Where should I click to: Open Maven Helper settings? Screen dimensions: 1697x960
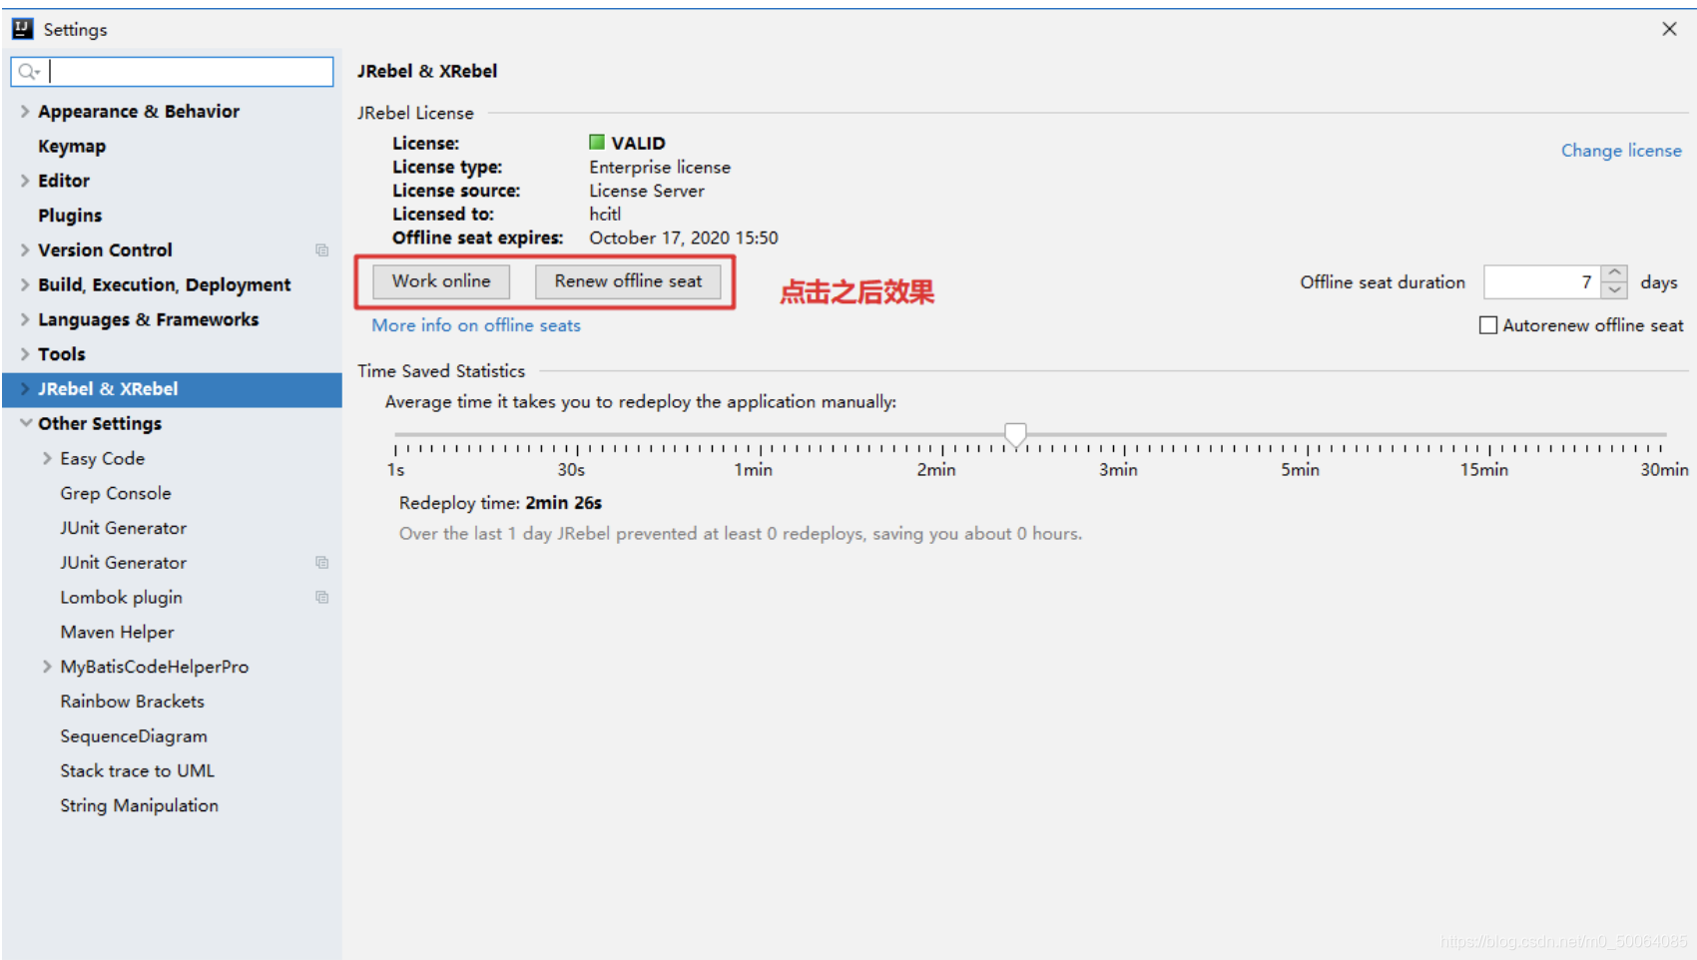[x=117, y=633]
